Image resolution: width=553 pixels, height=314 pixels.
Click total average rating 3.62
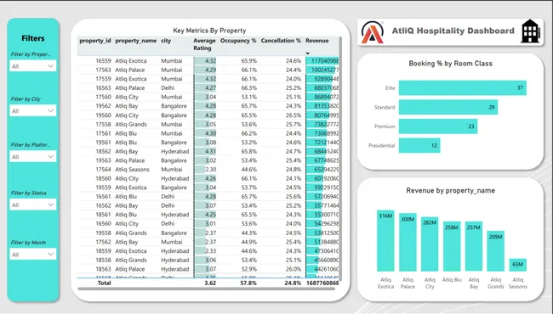click(210, 283)
